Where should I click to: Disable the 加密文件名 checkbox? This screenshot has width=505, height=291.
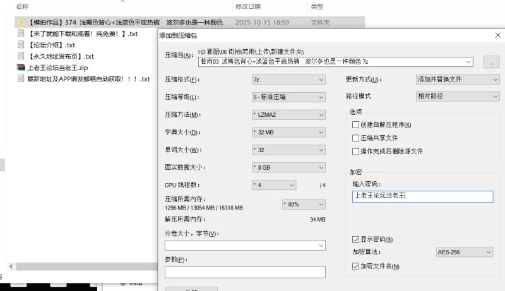pyautogui.click(x=355, y=266)
